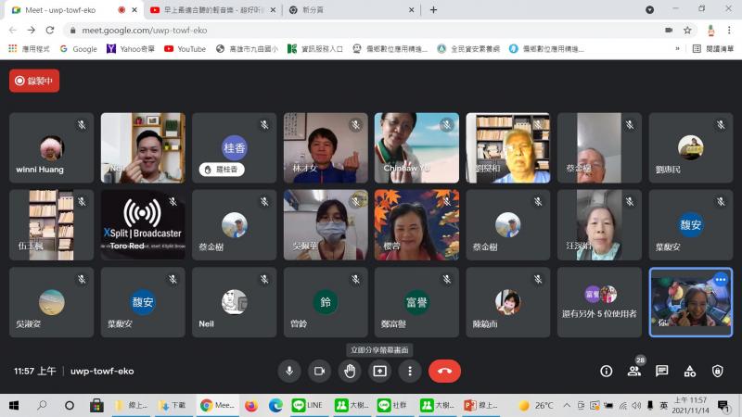Click the camera permission icon in address bar
This screenshot has width=742, height=417.
tap(669, 31)
